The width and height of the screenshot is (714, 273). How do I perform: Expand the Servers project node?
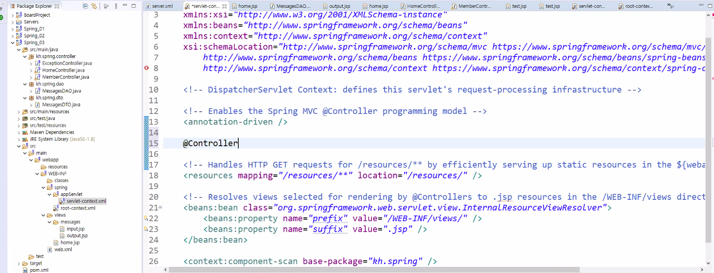(12, 22)
